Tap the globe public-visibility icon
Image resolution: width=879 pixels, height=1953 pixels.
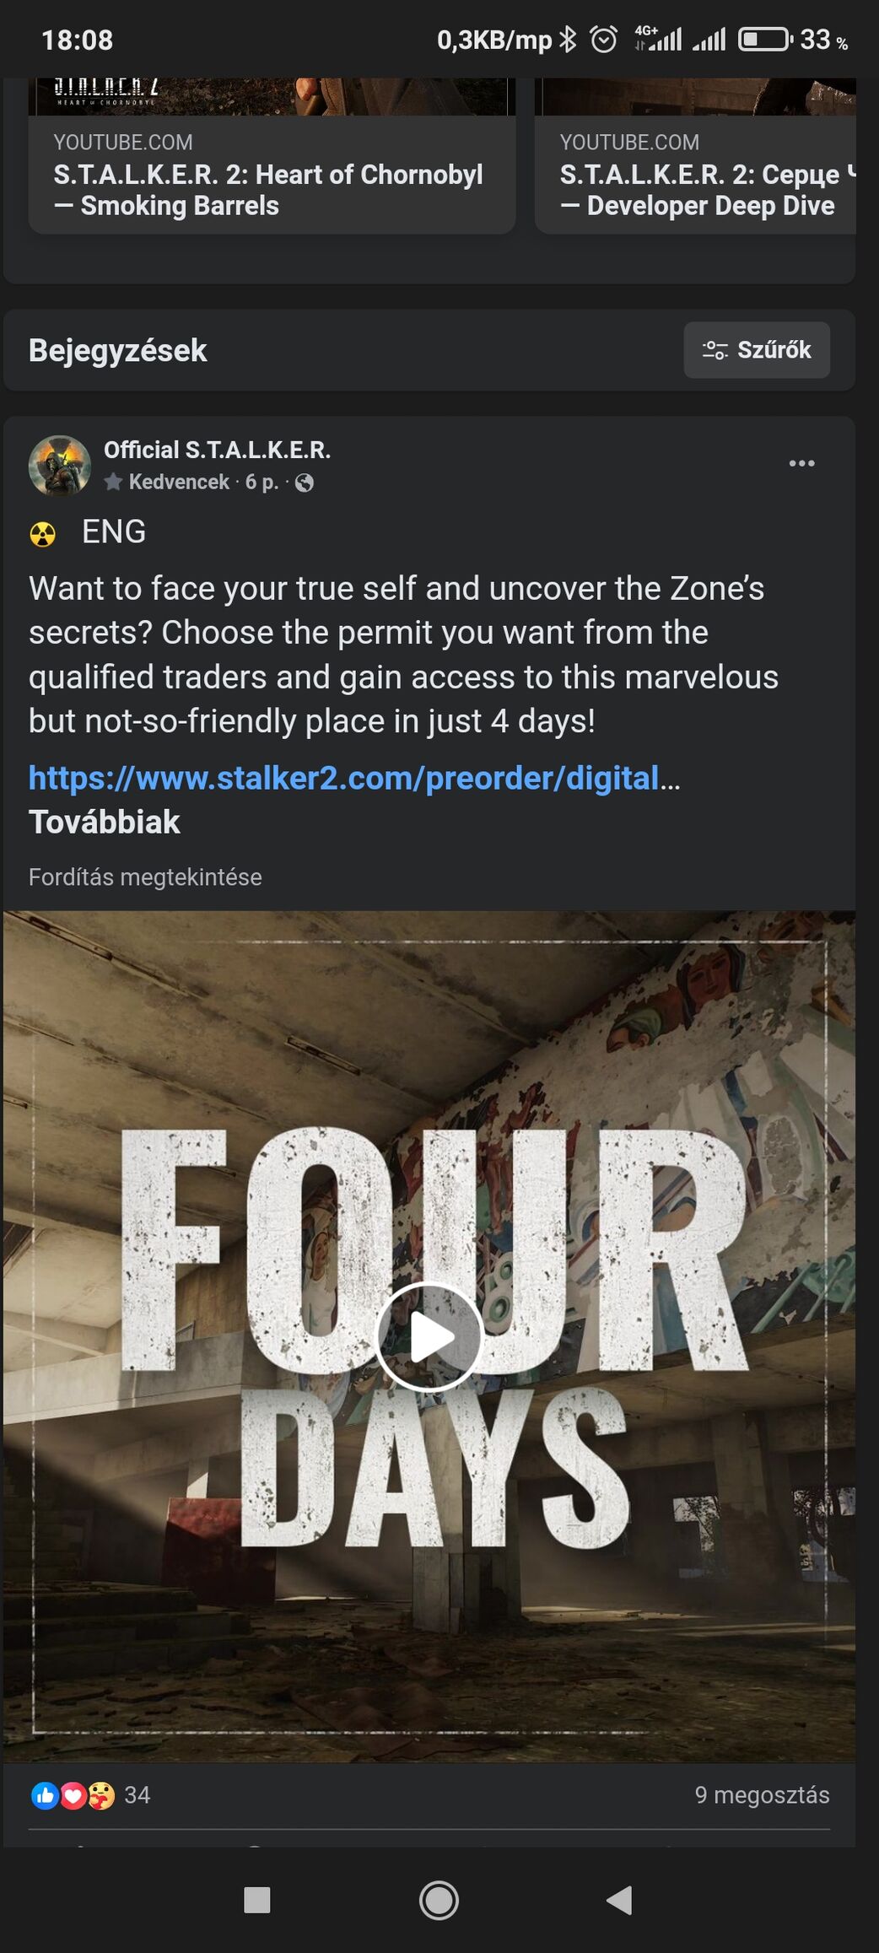coord(305,483)
